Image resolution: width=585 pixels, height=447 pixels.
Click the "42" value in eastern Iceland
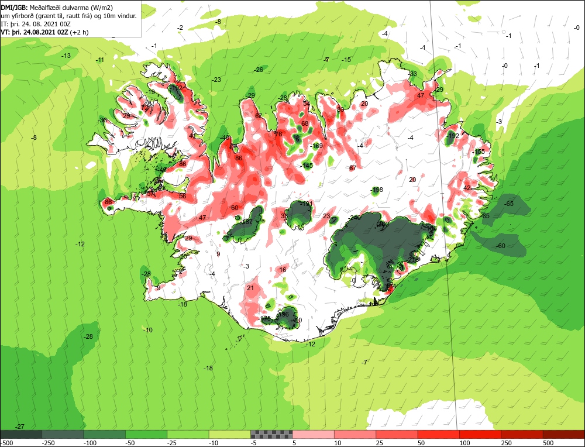467,188
